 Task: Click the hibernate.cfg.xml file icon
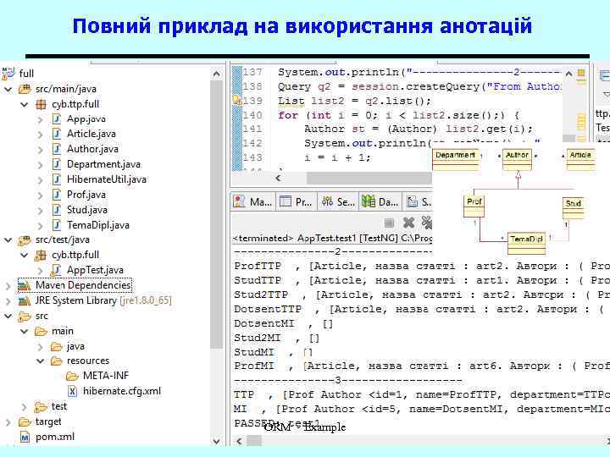(72, 391)
